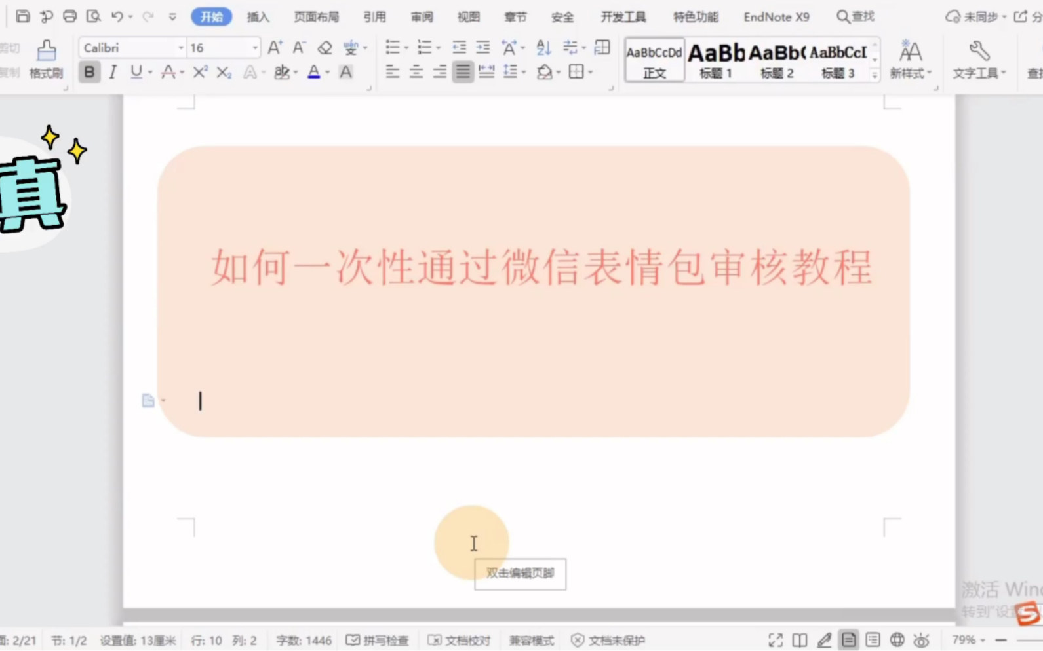
Task: Center the paragraph text
Action: point(416,72)
